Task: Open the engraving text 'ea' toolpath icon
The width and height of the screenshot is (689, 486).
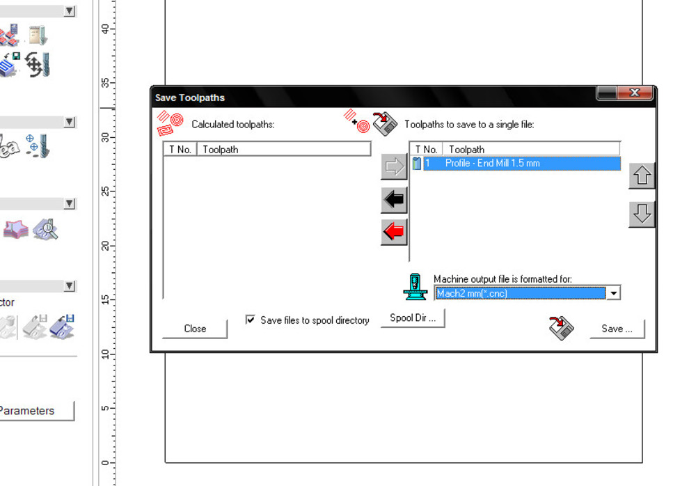Action: point(9,147)
